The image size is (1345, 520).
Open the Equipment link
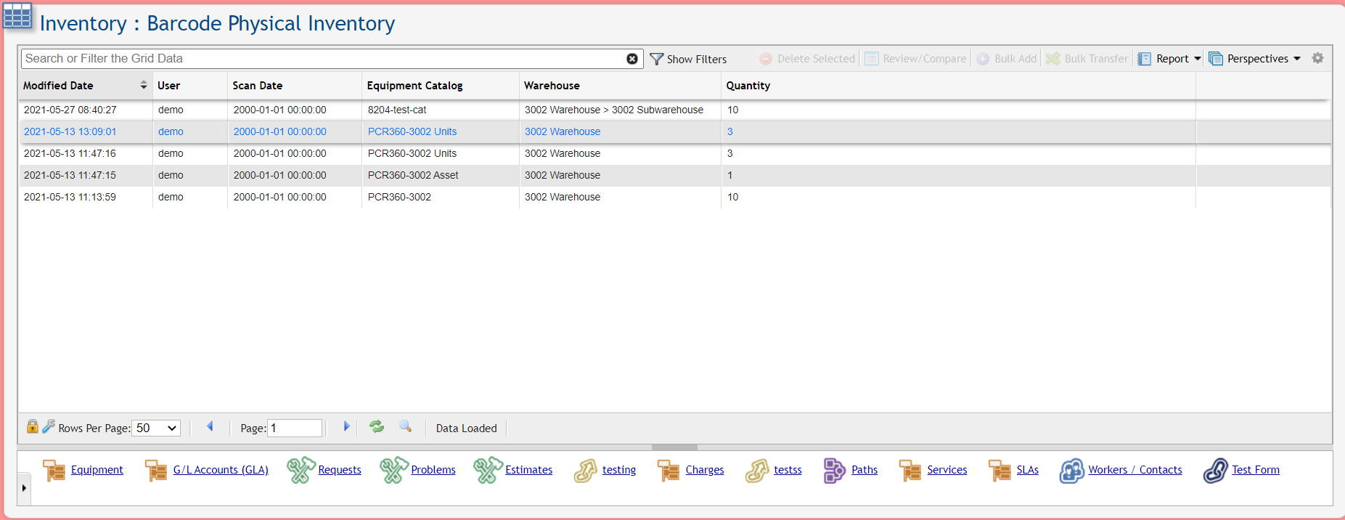pyautogui.click(x=97, y=470)
